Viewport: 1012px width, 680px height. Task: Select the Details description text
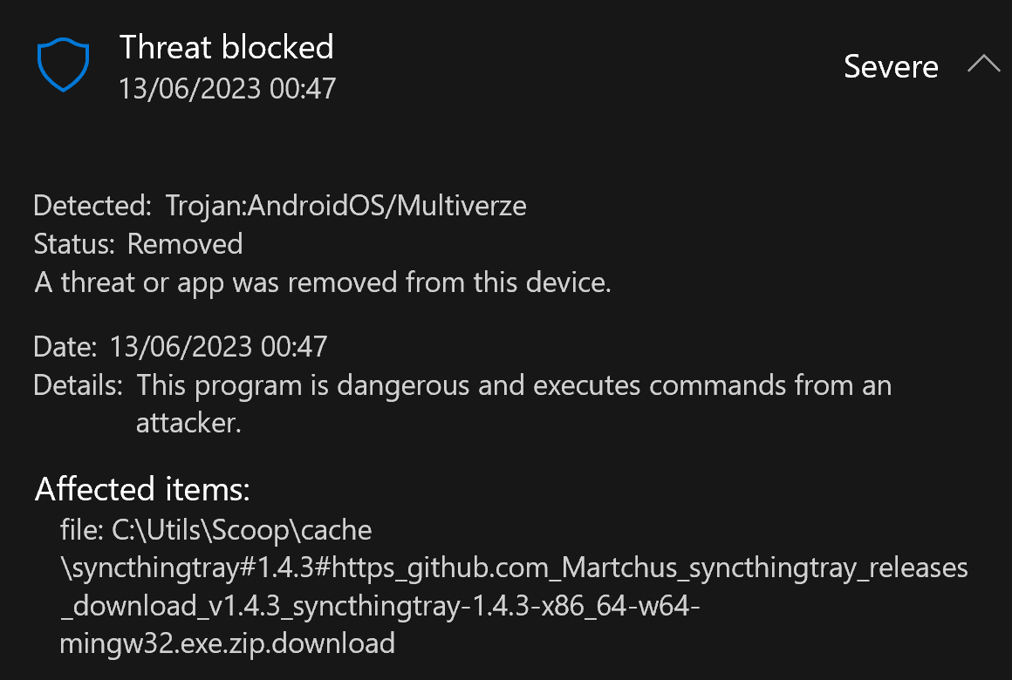[513, 384]
